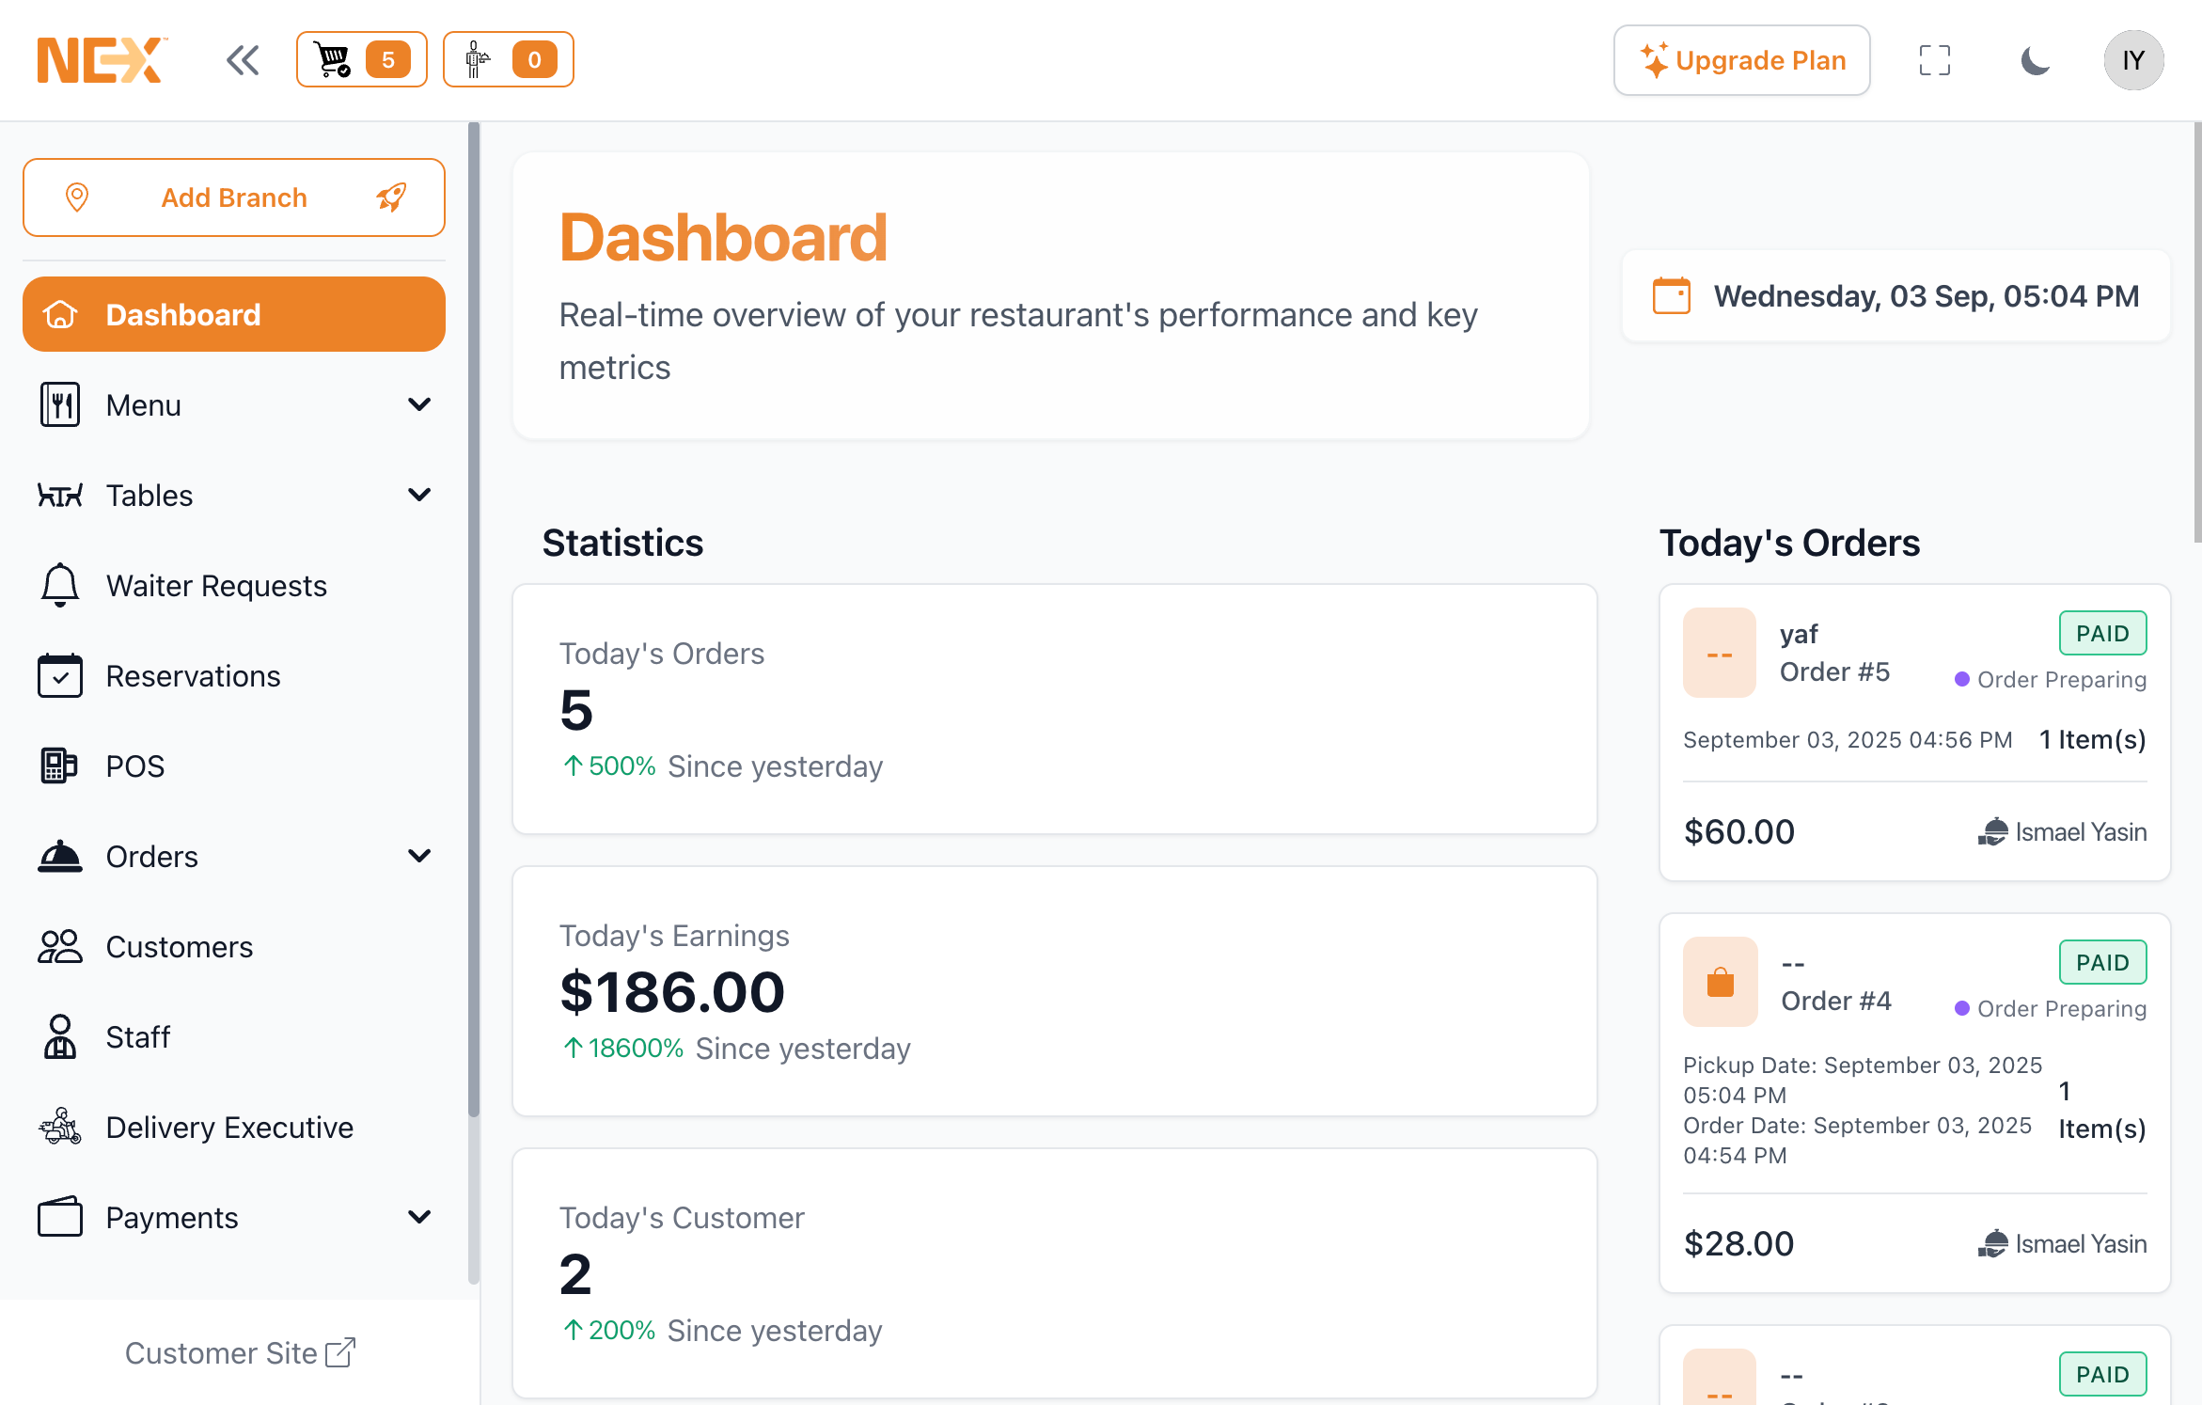2202x1405 pixels.
Task: Click the sidebar vertical scrollbar
Action: (x=474, y=621)
